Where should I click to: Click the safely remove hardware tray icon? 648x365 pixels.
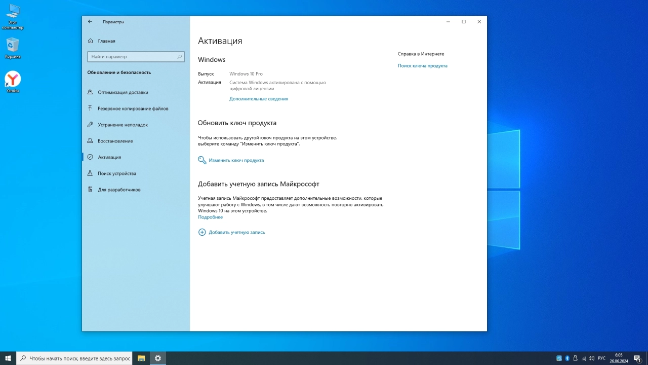click(575, 358)
